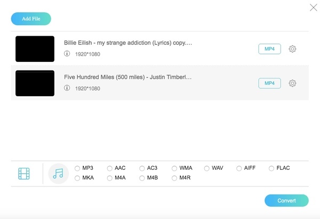The width and height of the screenshot is (320, 219).
Task: Choose AIFF radio button
Action: pos(239,168)
